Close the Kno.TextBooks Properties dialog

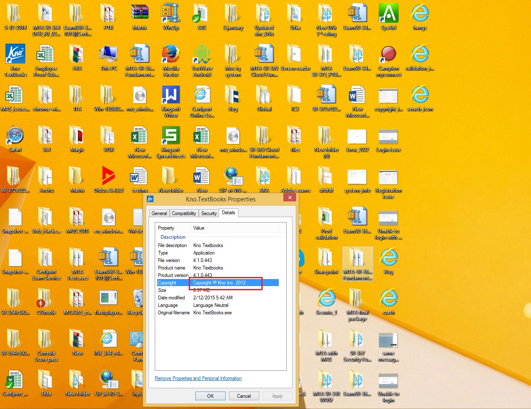290,198
